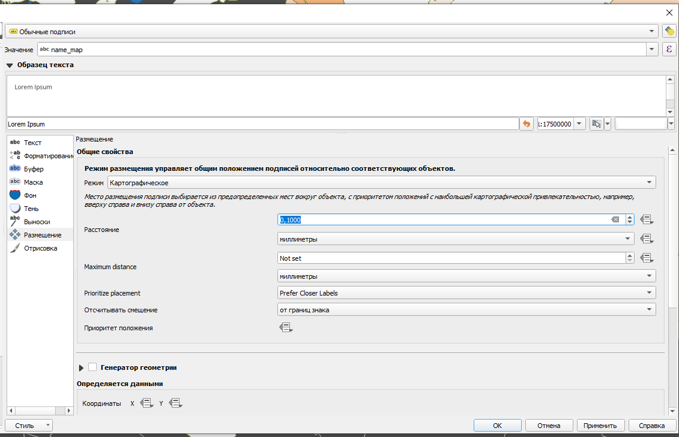Click the expression editor epsilon button
This screenshot has height=437, width=679.
(x=669, y=50)
